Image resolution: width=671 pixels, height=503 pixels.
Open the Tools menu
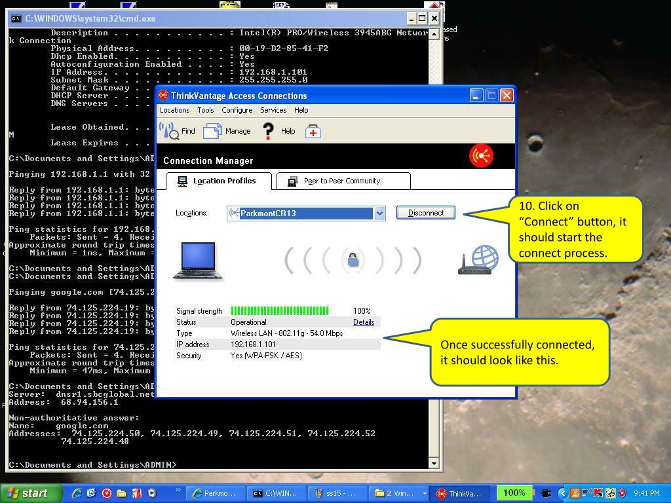pos(205,110)
